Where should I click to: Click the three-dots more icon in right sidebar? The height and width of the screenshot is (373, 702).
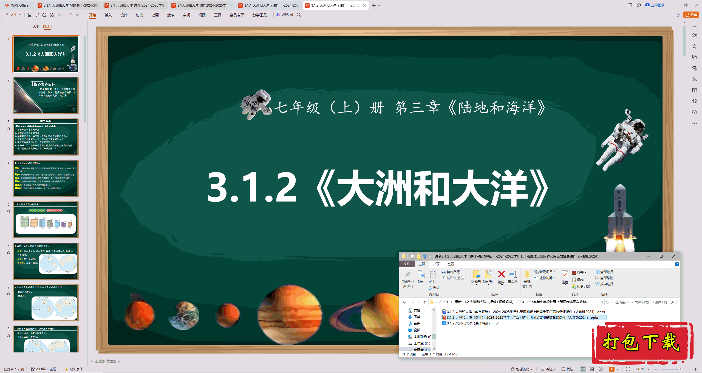(x=695, y=123)
